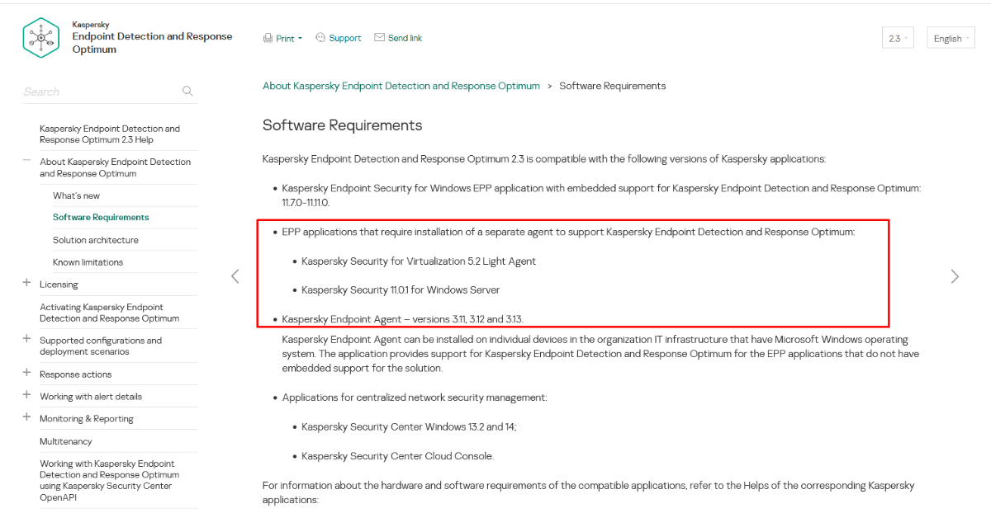Select What's new in sidebar
Screen dimensions: 991x513
tap(76, 195)
